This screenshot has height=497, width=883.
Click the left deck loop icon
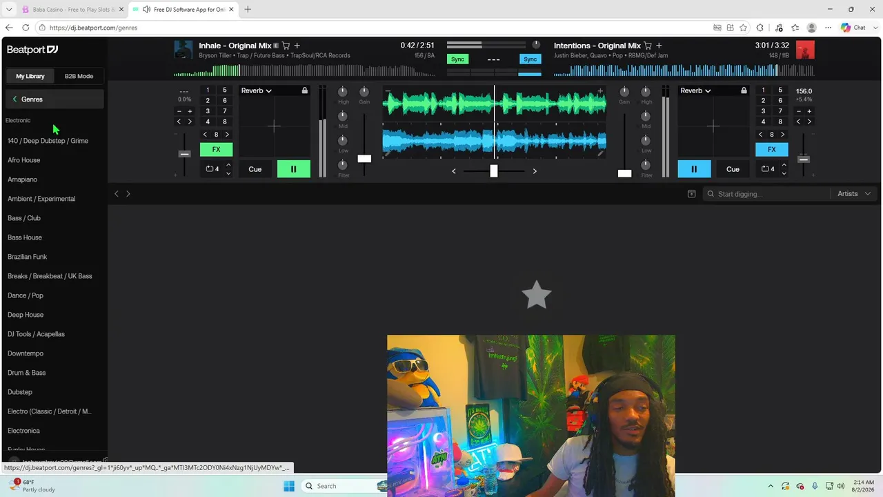tap(210, 169)
